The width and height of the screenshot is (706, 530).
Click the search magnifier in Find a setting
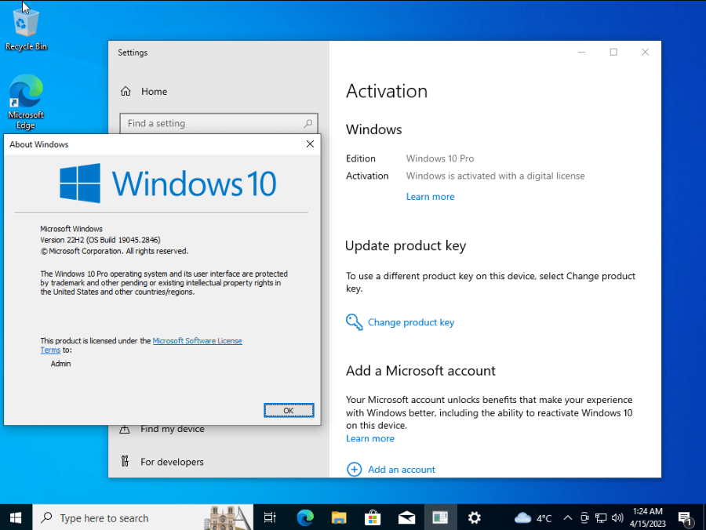click(x=308, y=123)
